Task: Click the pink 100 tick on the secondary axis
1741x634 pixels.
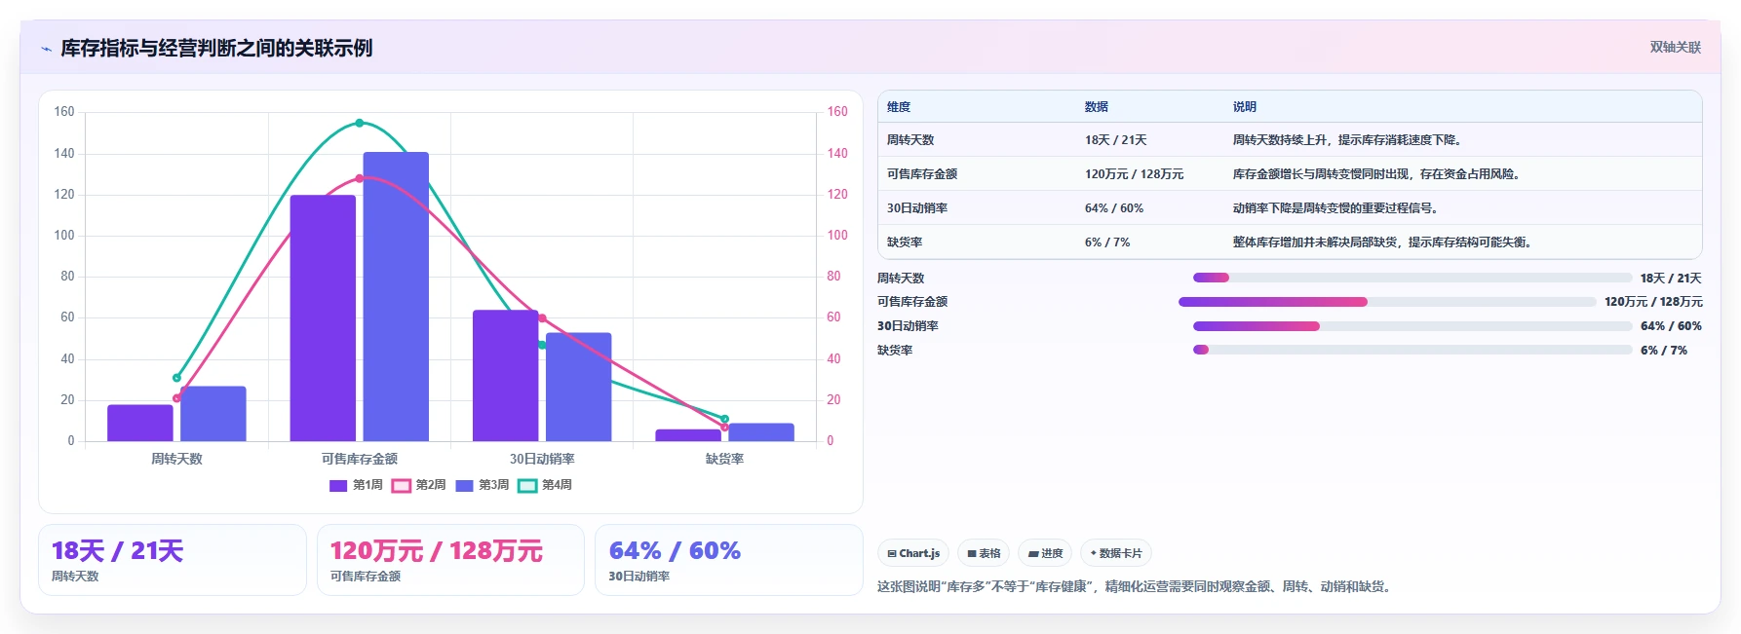Action: coord(837,235)
